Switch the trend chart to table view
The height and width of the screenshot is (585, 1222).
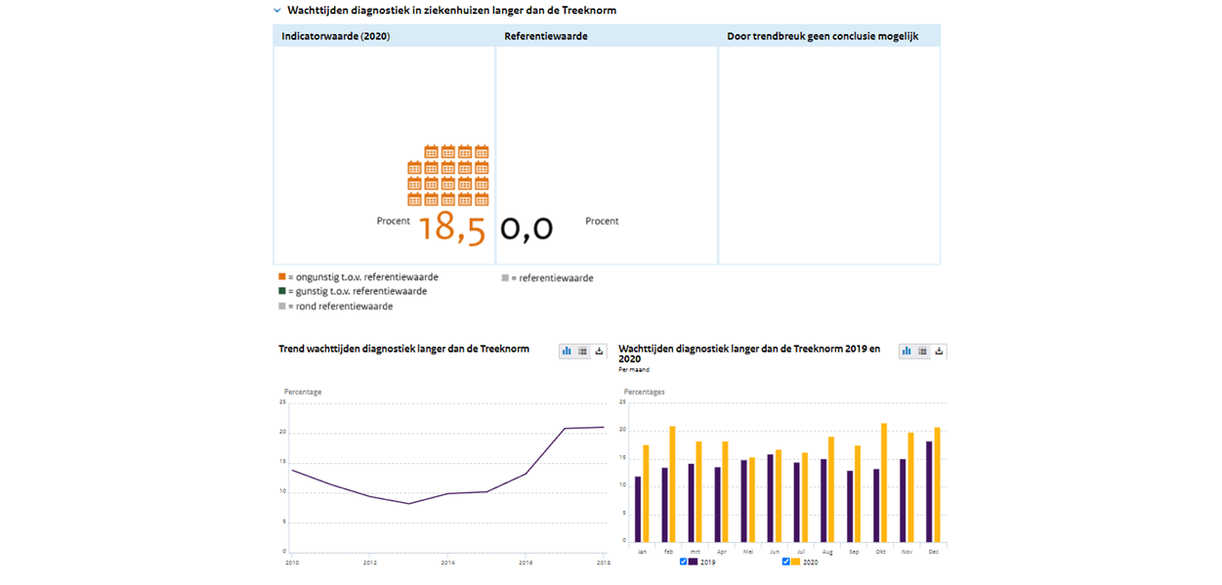[582, 351]
